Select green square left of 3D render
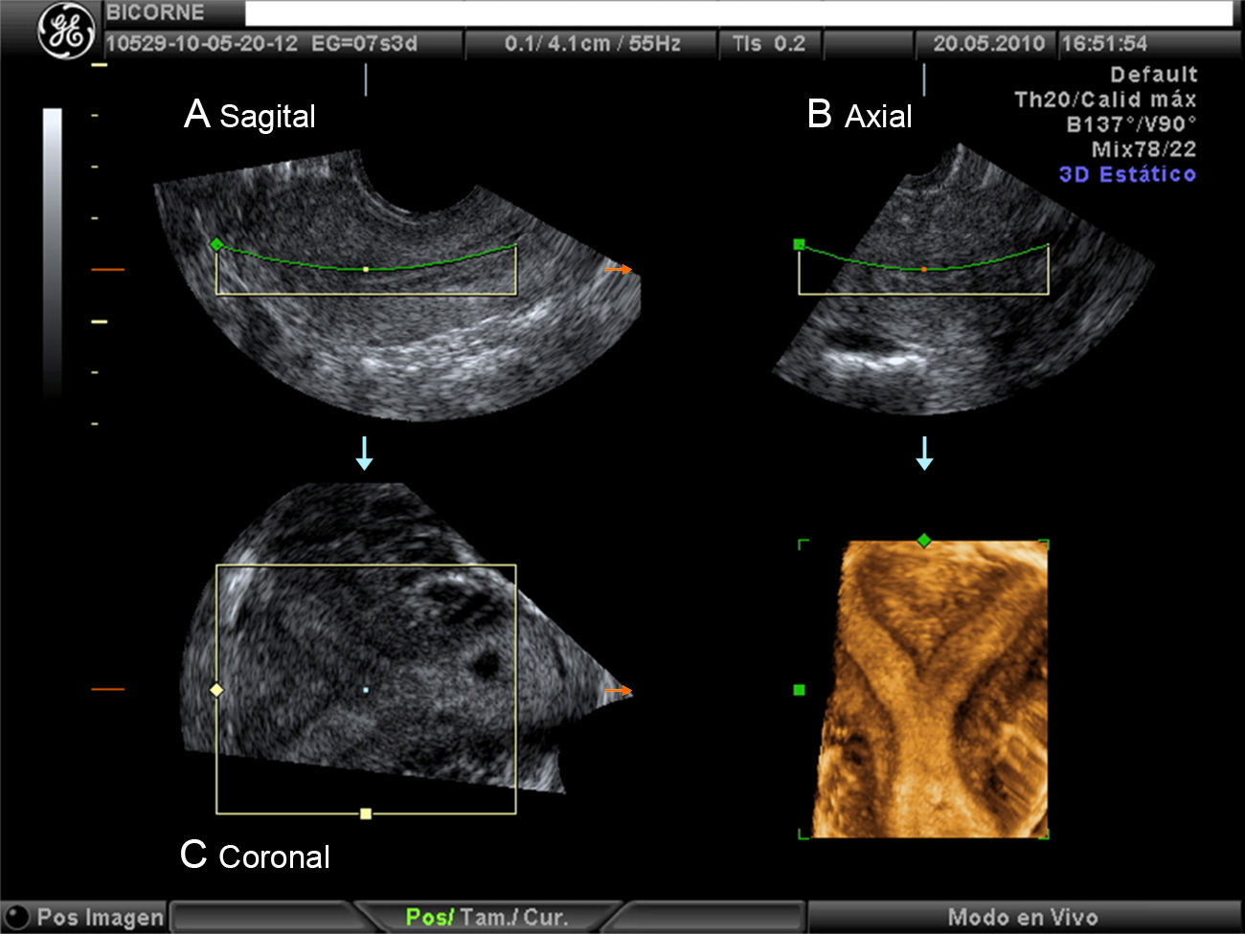This screenshot has width=1245, height=934. click(800, 689)
